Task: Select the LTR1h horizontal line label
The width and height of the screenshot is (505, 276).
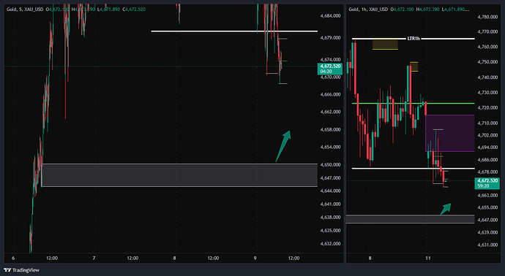Action: tap(414, 39)
